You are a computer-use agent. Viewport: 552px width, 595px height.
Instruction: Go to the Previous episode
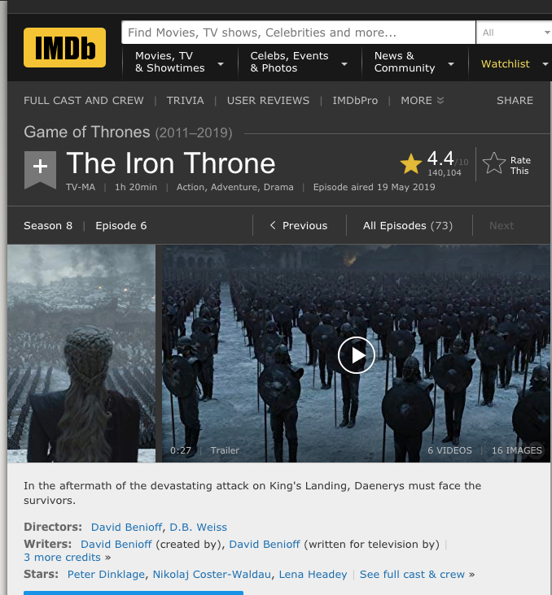coord(299,225)
